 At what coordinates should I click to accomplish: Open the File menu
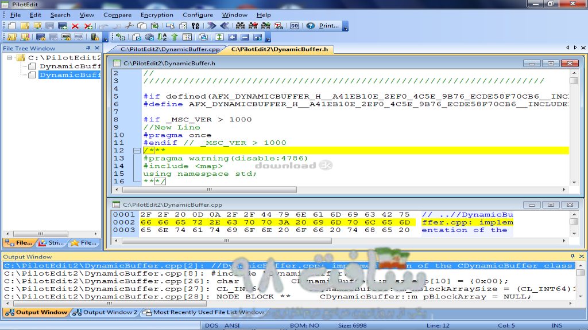pos(16,15)
